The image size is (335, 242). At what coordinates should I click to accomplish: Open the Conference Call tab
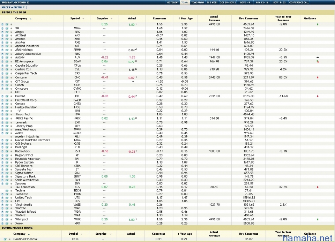pyautogui.click(x=299, y=2)
